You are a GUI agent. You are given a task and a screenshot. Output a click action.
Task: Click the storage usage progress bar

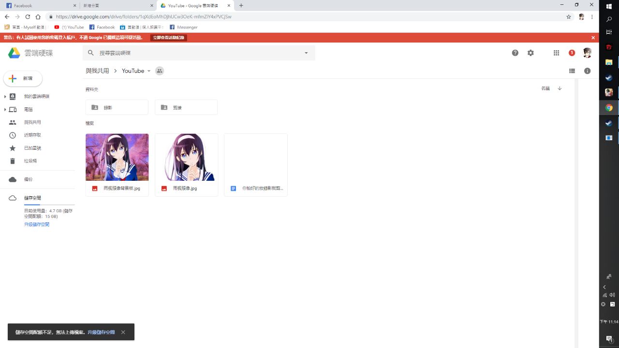click(49, 205)
